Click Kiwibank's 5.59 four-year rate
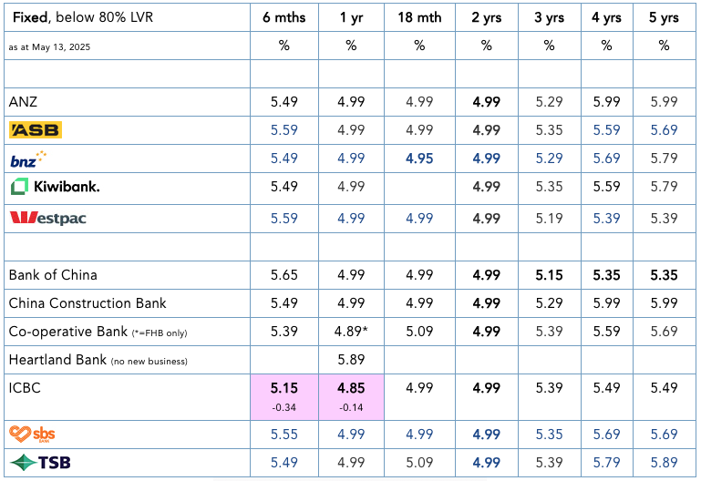The height and width of the screenshot is (481, 701). 607,187
